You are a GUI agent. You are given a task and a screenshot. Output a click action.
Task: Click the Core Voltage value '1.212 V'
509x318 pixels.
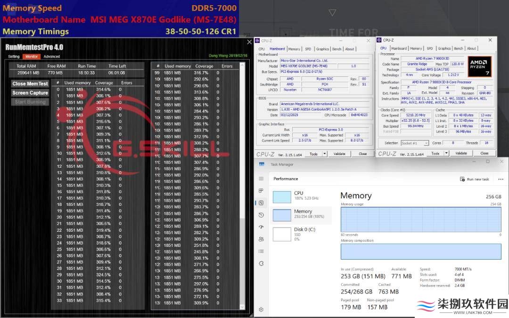pyautogui.click(x=453, y=75)
